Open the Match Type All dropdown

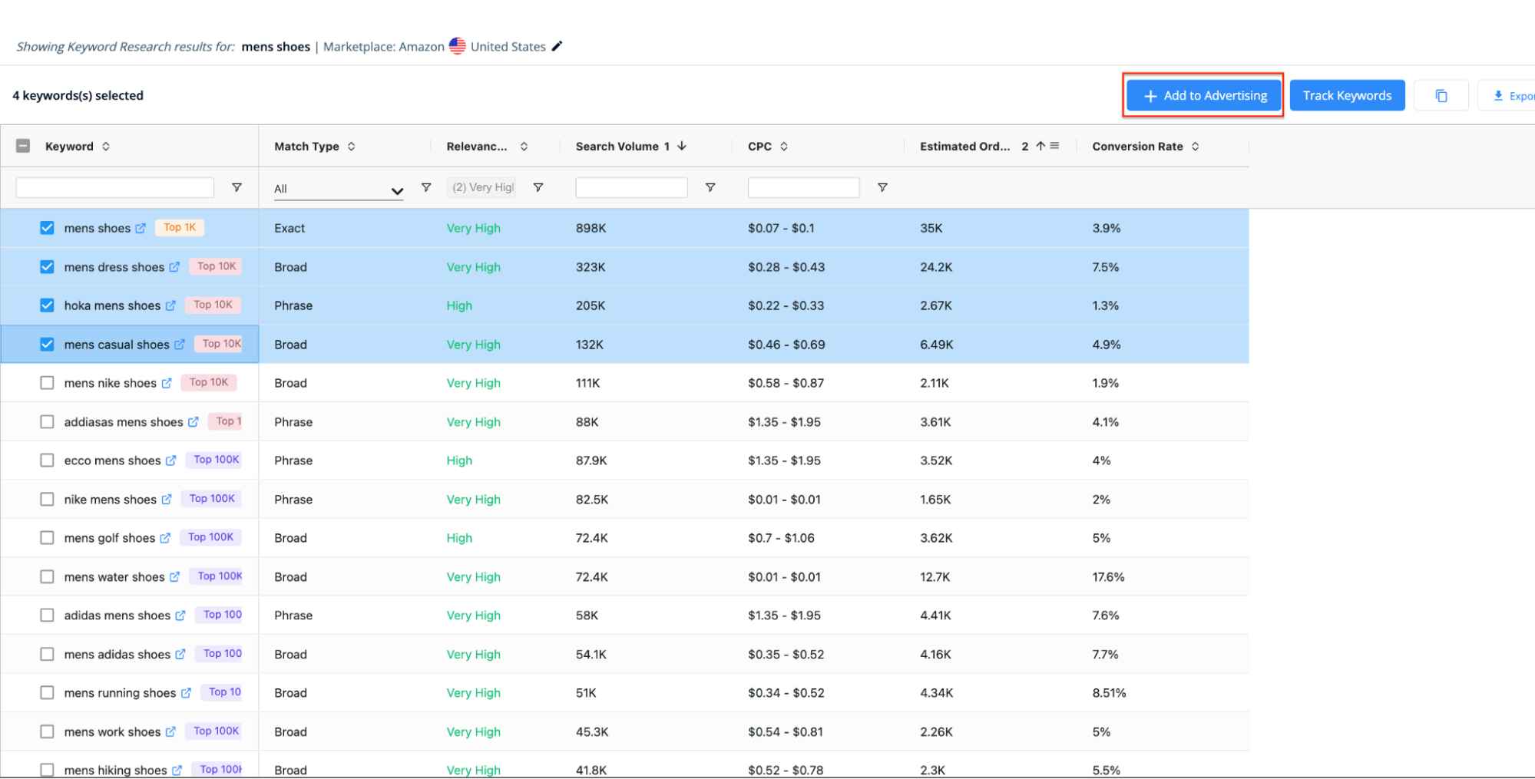pyautogui.click(x=339, y=189)
